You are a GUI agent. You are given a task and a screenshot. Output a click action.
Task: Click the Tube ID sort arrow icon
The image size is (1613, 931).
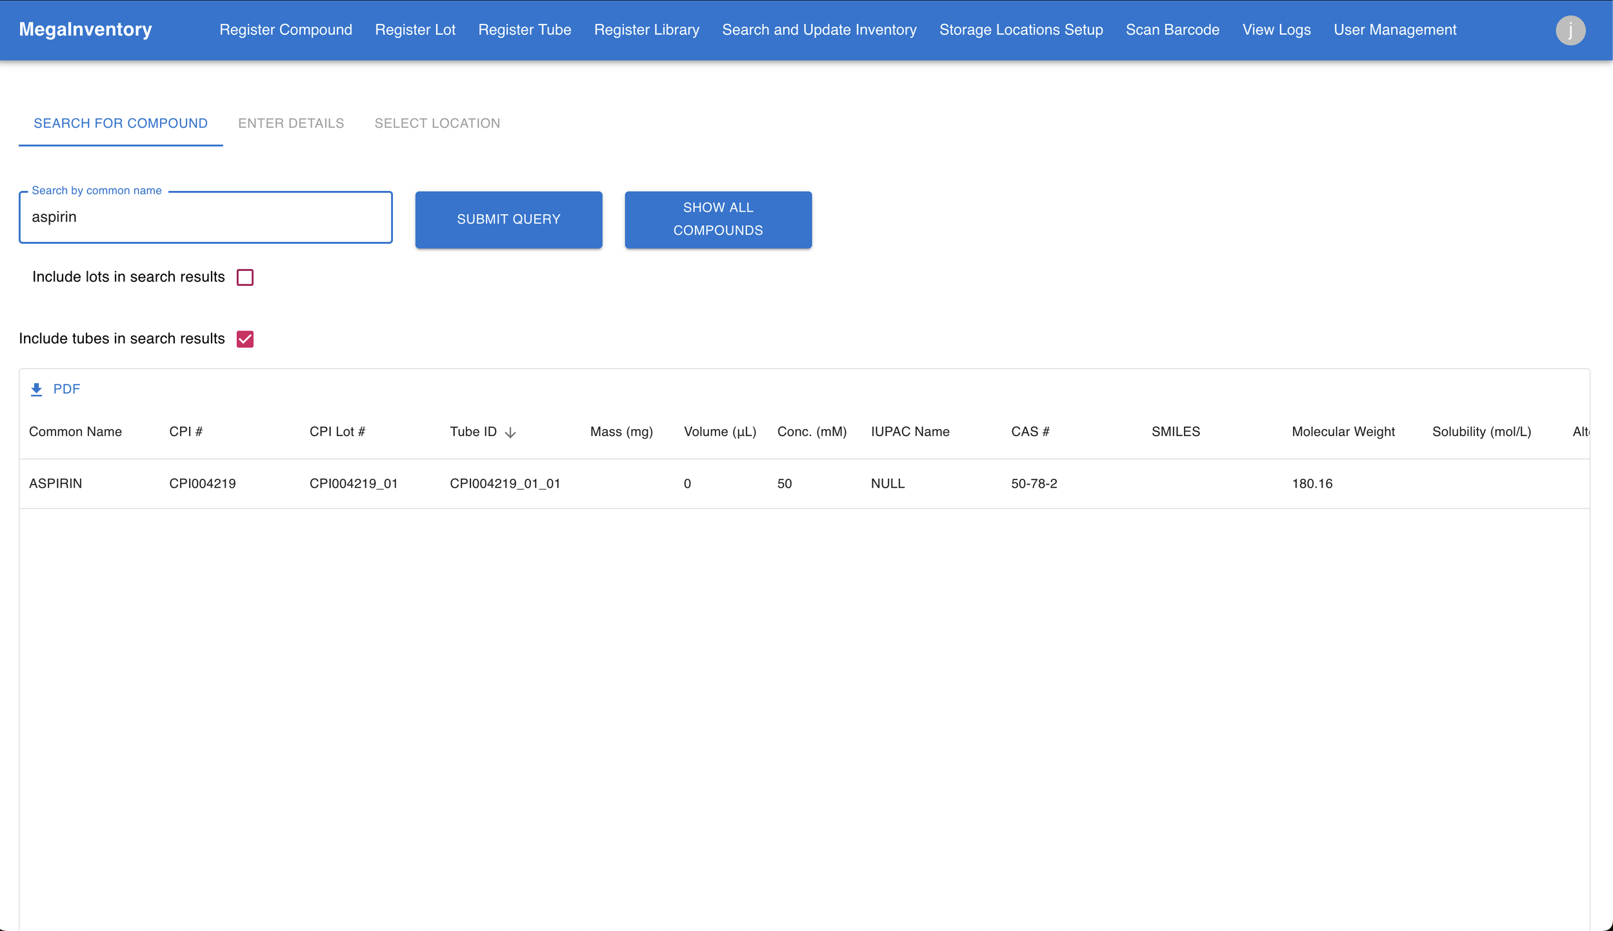(510, 432)
